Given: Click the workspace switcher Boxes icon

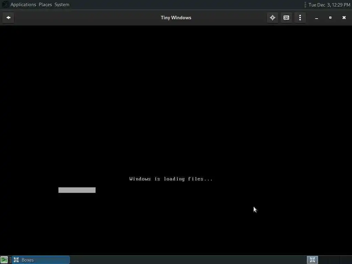Looking at the screenshot, I should coord(312,260).
